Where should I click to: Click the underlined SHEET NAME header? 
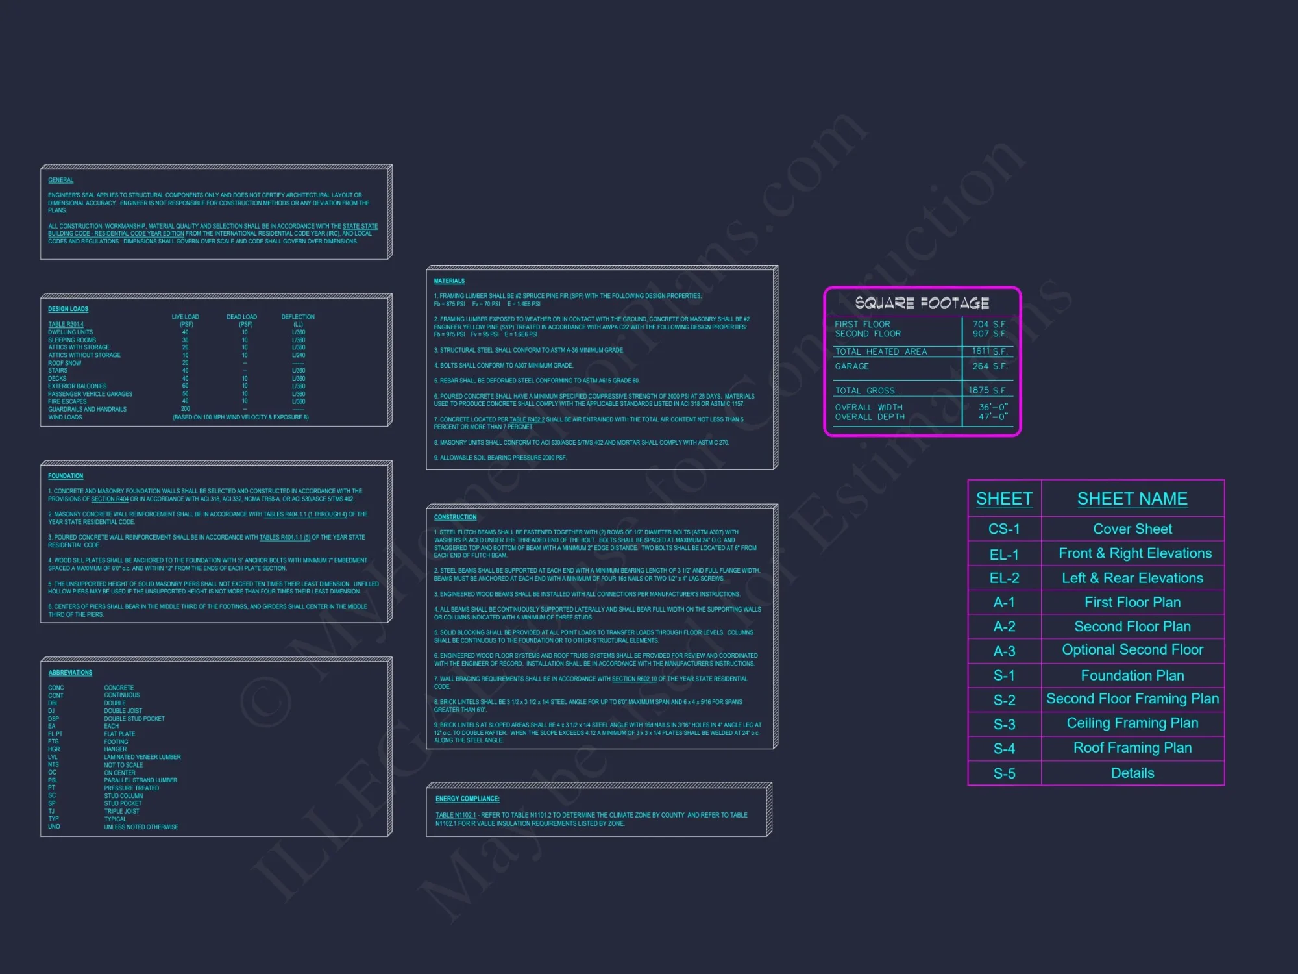1132,499
